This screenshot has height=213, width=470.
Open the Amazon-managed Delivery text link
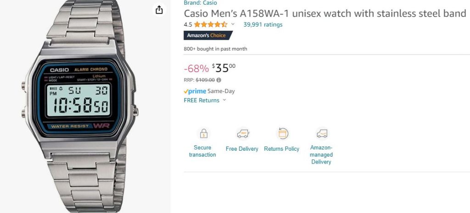point(321,155)
